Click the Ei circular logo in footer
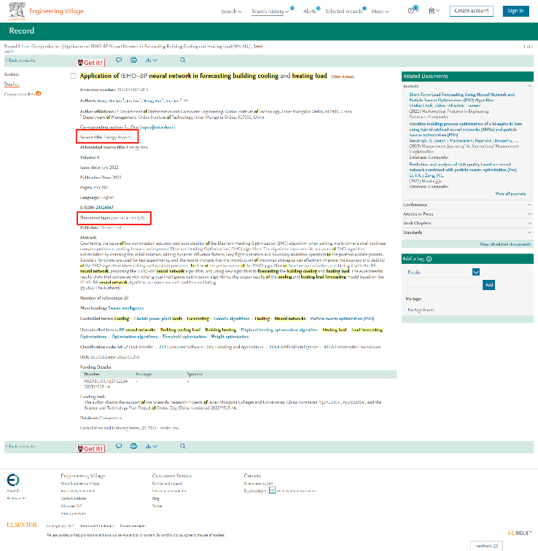 pyautogui.click(x=13, y=480)
